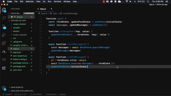Click the createMessage function name in code
The image size is (171, 96).
click(75, 57)
